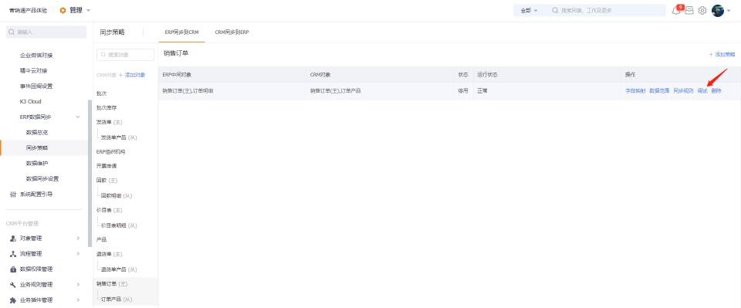Click the 添加对象 link
This screenshot has height=308, width=741.
coord(132,75)
